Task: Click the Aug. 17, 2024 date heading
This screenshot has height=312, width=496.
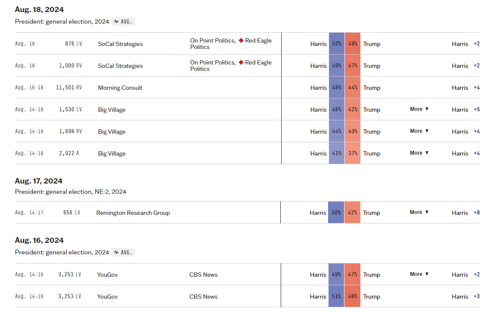Action: (x=39, y=181)
